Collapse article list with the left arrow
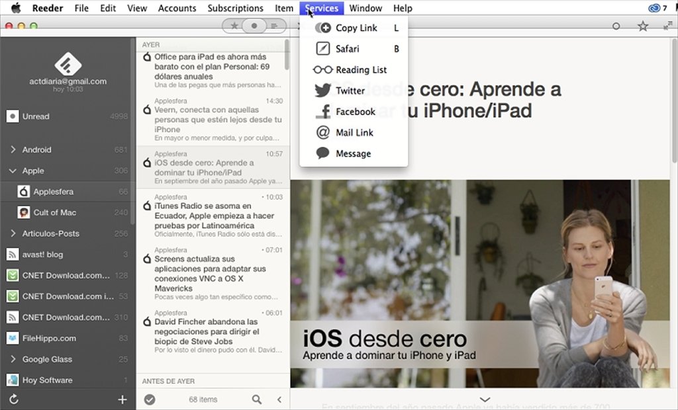This screenshot has height=410, width=678. click(279, 399)
